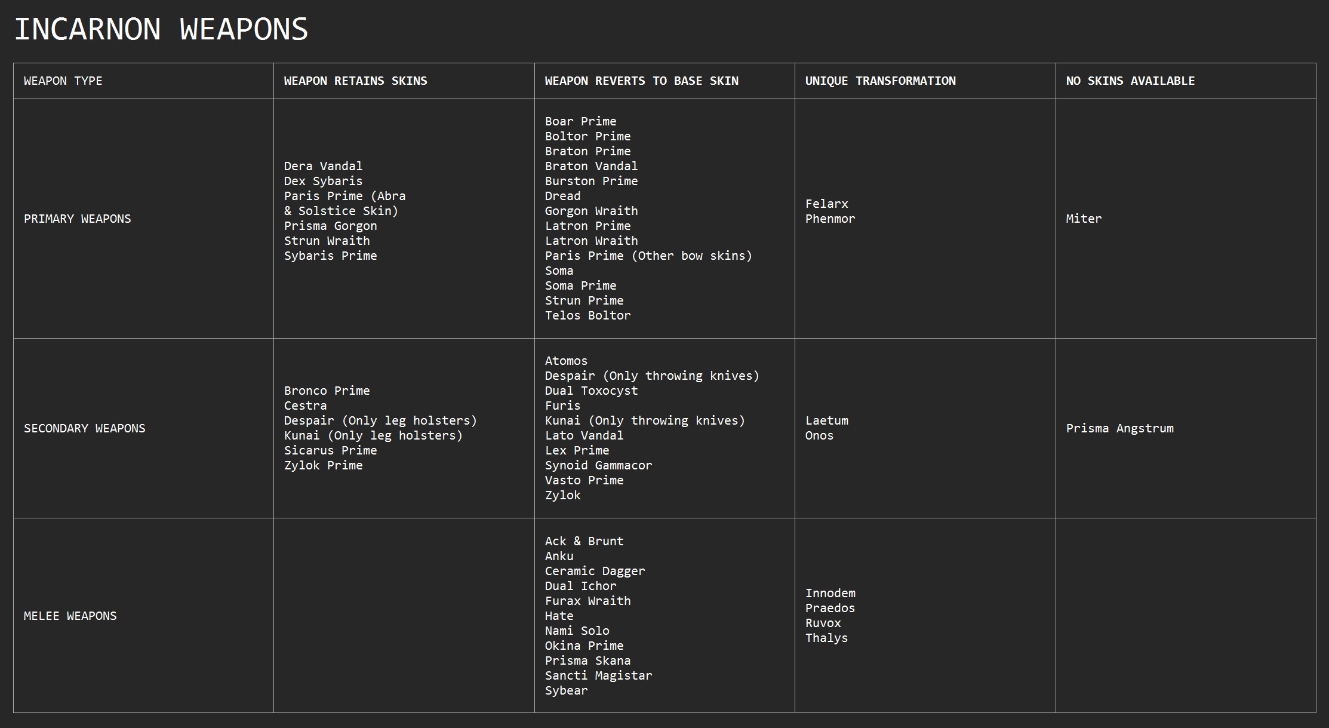1329x728 pixels.
Task: Click the Soma Prime entry
Action: click(x=580, y=285)
